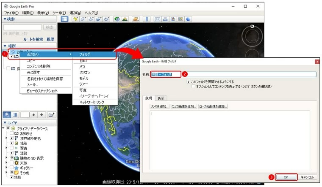This screenshot has height=187, width=322.
Task: Click the ギャラリー star icon
Action: click(17, 168)
